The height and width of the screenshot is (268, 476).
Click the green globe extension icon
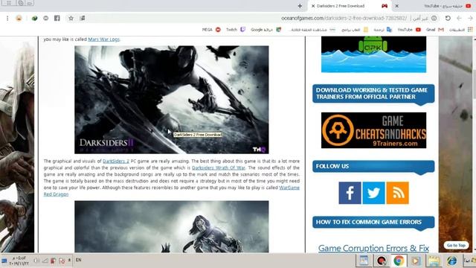[x=35, y=18]
